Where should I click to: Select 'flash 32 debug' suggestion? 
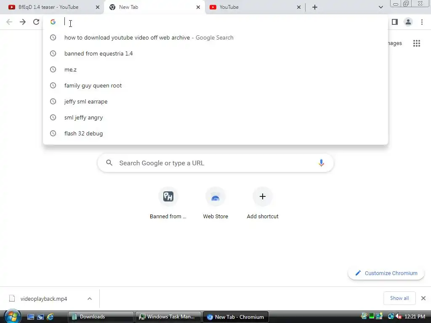click(215, 133)
